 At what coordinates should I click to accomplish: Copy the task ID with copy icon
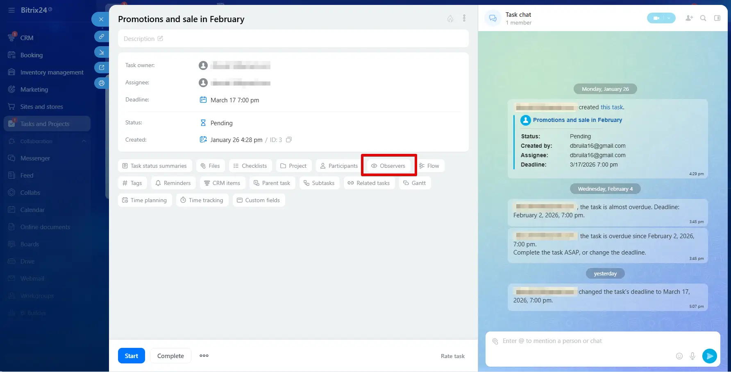pos(289,140)
